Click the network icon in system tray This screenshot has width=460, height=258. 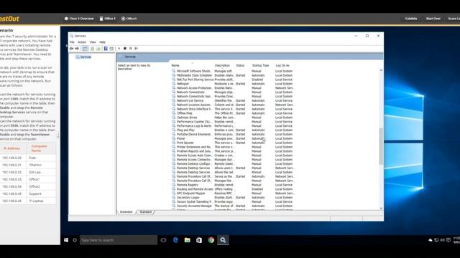coord(436,240)
